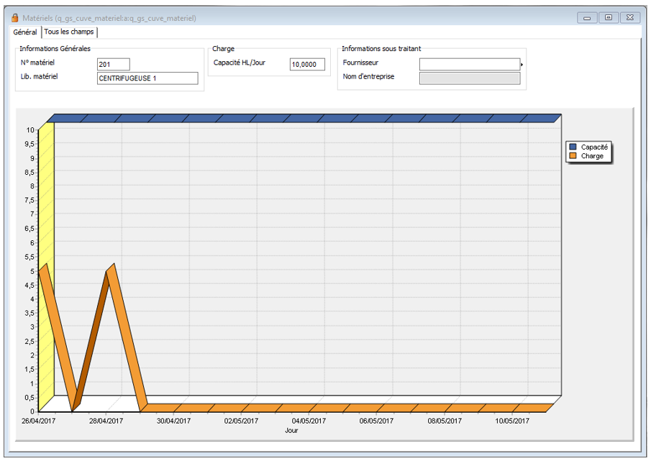Click the Jour axis title

click(x=291, y=431)
